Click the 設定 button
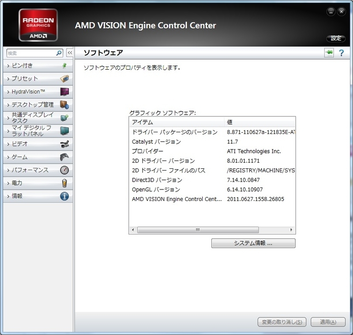The width and height of the screenshot is (353, 335). (336, 38)
